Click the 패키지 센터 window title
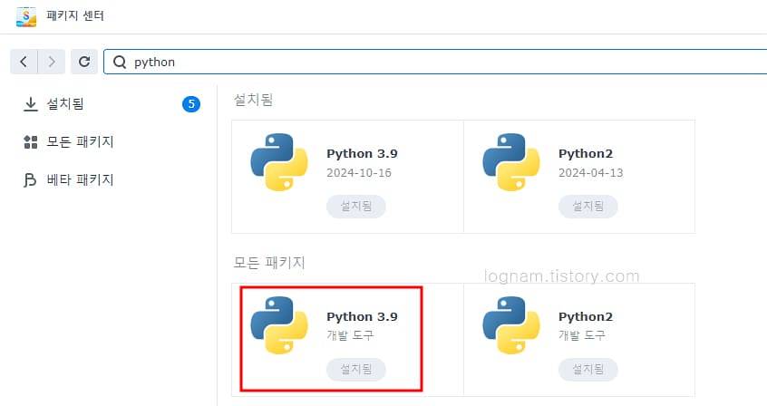Viewport: 767px width, 406px height. (75, 15)
